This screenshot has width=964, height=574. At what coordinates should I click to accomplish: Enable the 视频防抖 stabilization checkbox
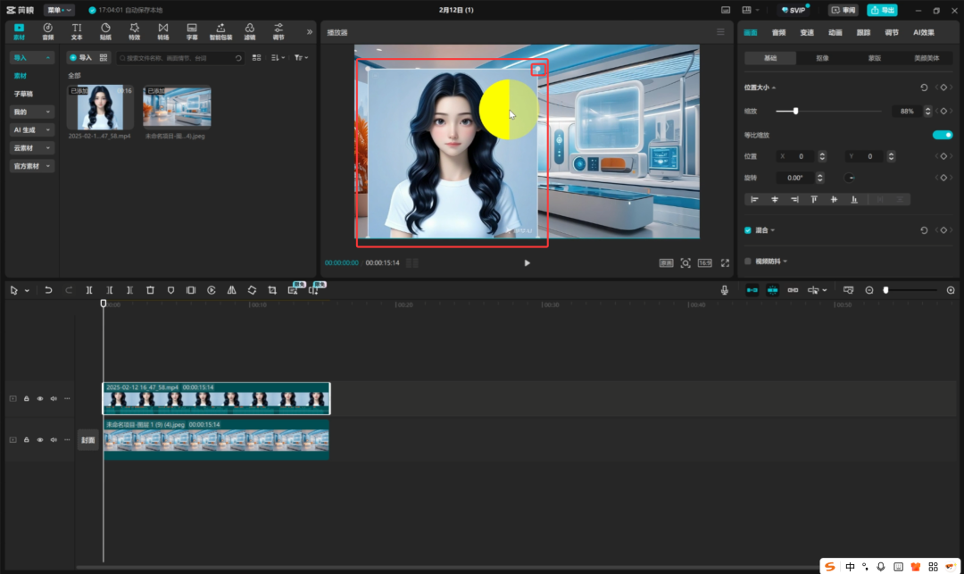[x=748, y=262]
